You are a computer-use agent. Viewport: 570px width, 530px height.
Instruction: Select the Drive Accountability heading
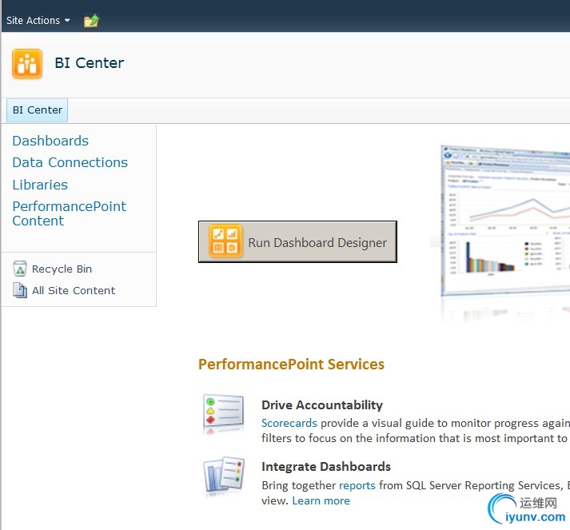[x=322, y=405]
